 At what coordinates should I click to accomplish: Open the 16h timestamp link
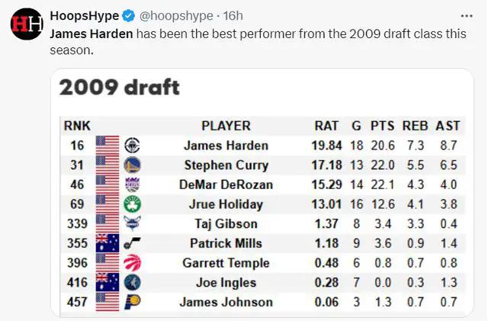[x=233, y=16]
